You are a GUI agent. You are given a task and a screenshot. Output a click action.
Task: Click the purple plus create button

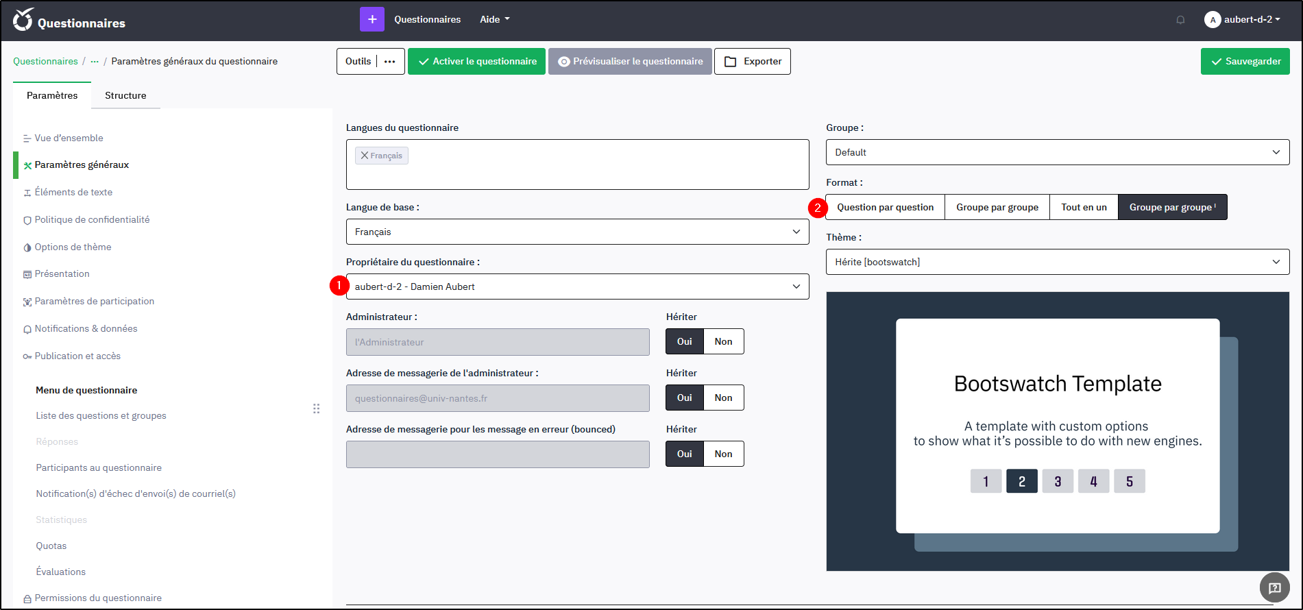pos(372,19)
